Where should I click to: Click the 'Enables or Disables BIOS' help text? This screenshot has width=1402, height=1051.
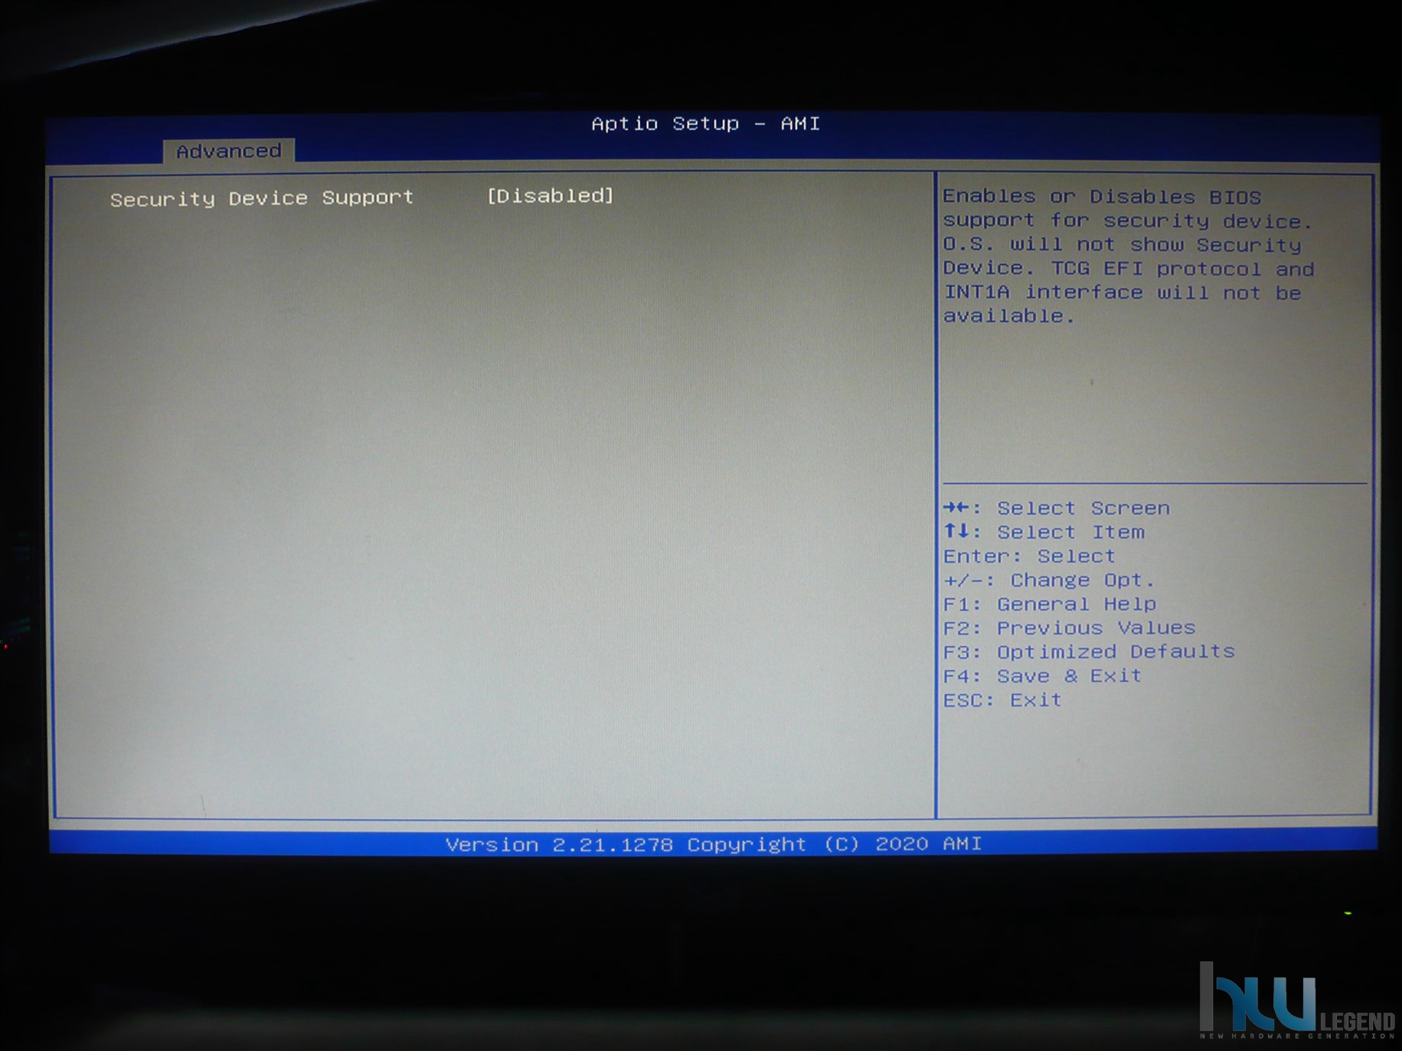(x=1102, y=197)
